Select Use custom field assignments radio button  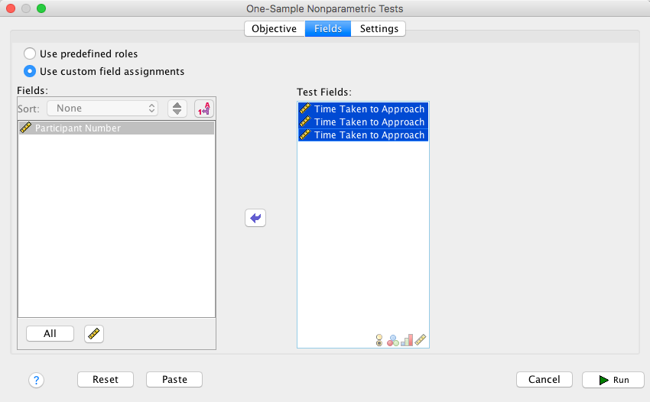(x=30, y=71)
